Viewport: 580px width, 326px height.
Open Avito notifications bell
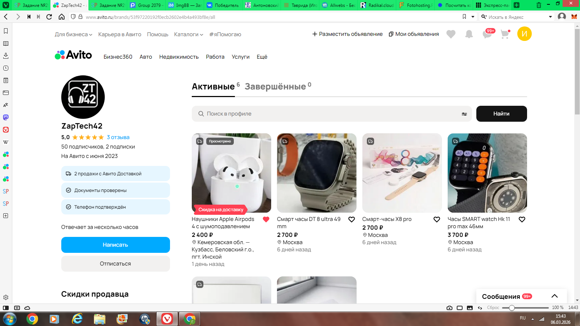click(469, 34)
